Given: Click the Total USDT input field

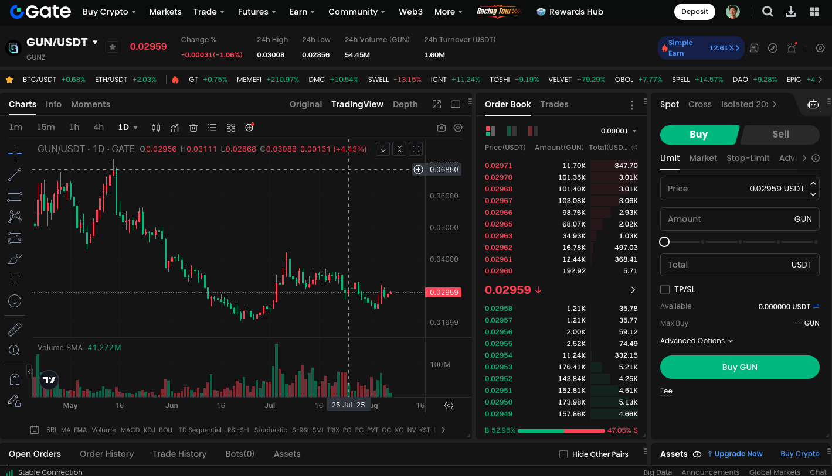Looking at the screenshot, I should click(x=739, y=265).
